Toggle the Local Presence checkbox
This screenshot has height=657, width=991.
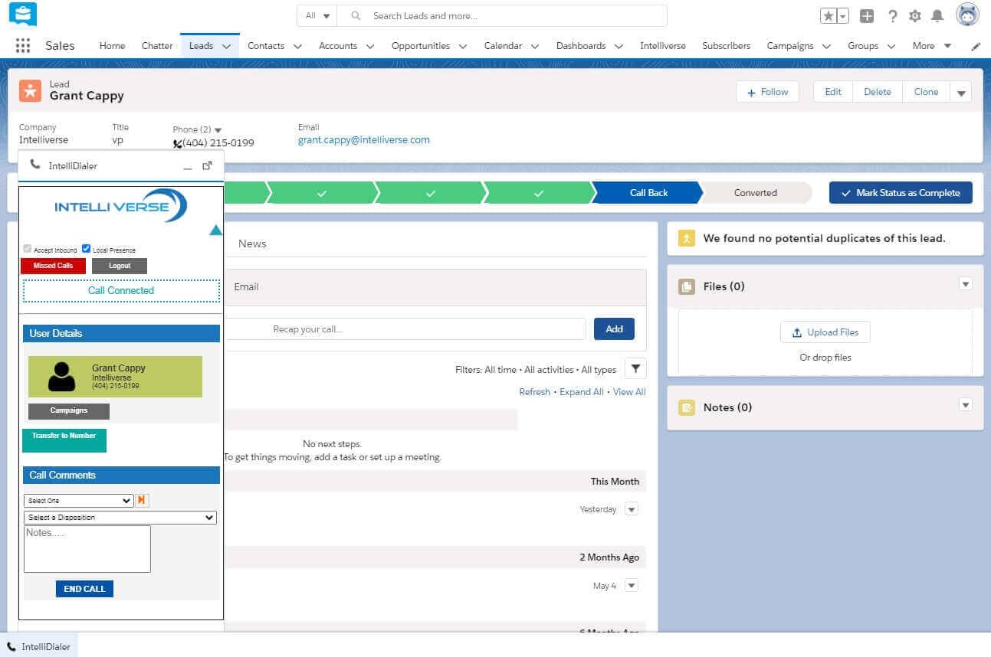(87, 249)
